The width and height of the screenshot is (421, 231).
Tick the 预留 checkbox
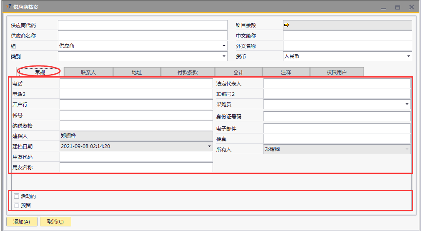16,205
